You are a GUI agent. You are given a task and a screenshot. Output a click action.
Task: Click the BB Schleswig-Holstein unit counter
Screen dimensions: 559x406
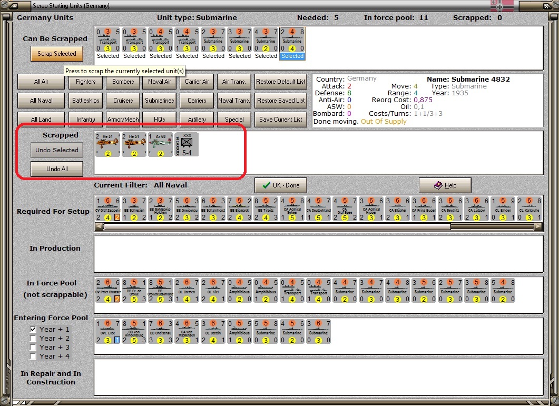pos(161,209)
